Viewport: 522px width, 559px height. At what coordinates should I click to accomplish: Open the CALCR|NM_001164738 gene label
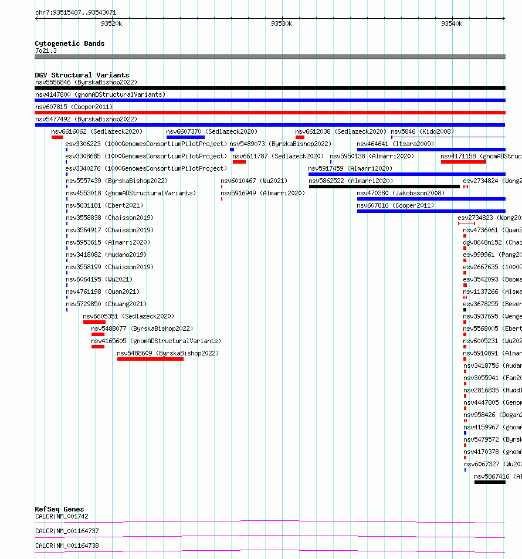coord(67,546)
